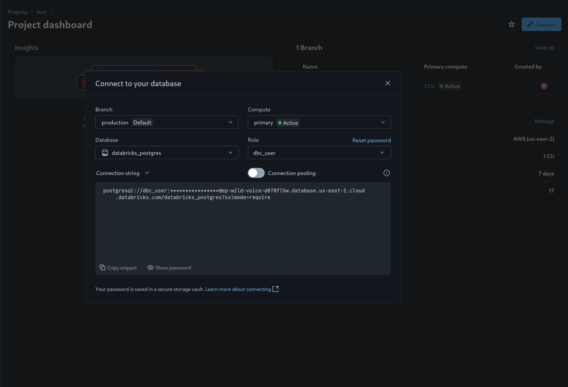The height and width of the screenshot is (387, 568).
Task: Go to Projects in the breadcrumb
Action: [x=17, y=12]
